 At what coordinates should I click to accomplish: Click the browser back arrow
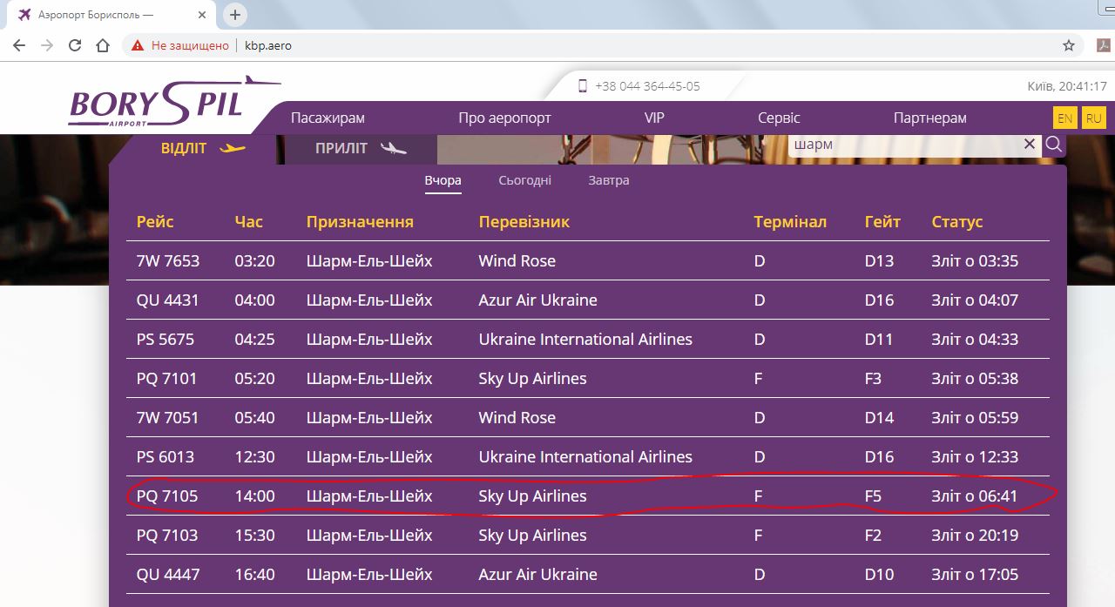coord(19,45)
